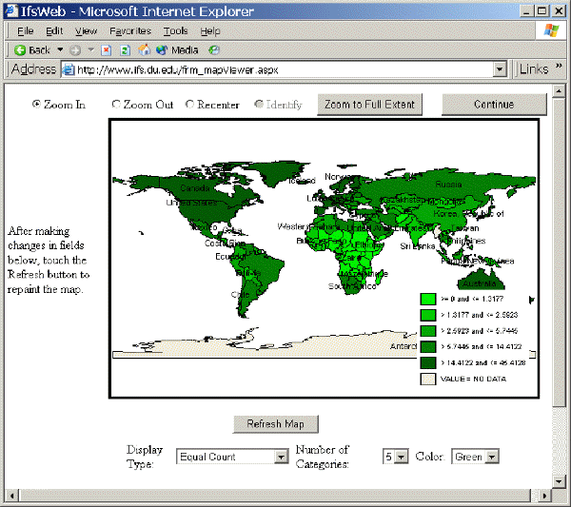571x507 pixels.
Task: Click the NO DATA legend swatch
Action: 428,379
